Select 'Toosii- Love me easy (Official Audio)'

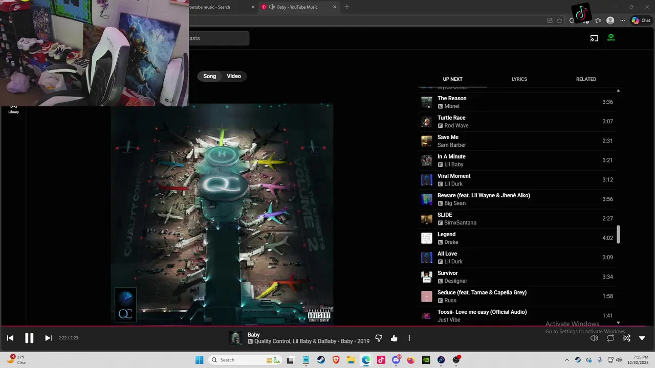tap(517, 316)
